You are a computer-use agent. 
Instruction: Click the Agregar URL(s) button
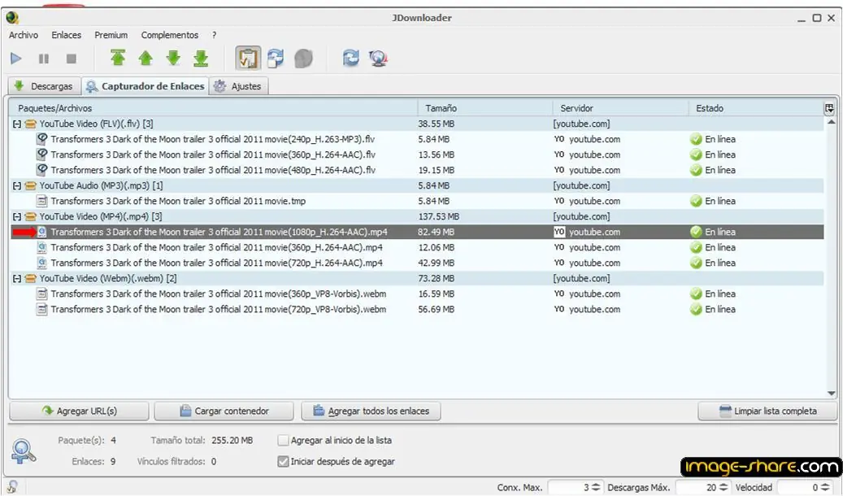pos(79,411)
